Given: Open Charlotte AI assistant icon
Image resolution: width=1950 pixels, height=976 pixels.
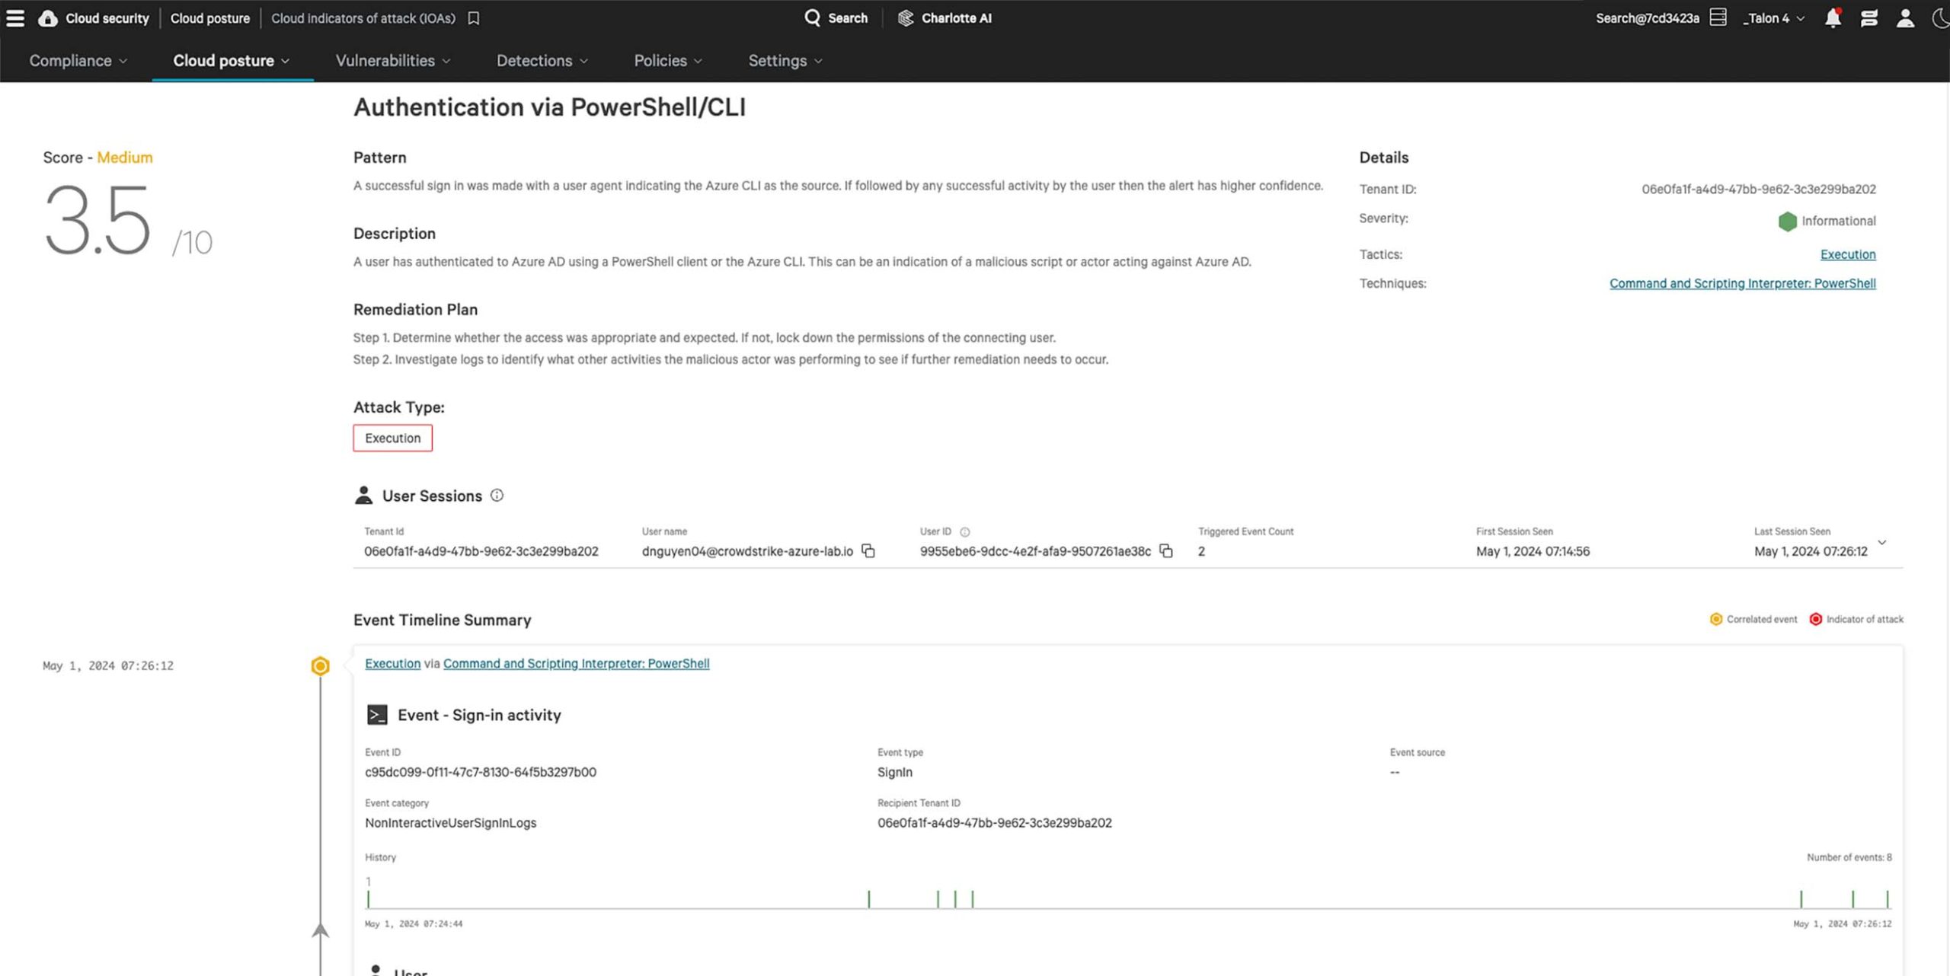Looking at the screenshot, I should coord(906,18).
